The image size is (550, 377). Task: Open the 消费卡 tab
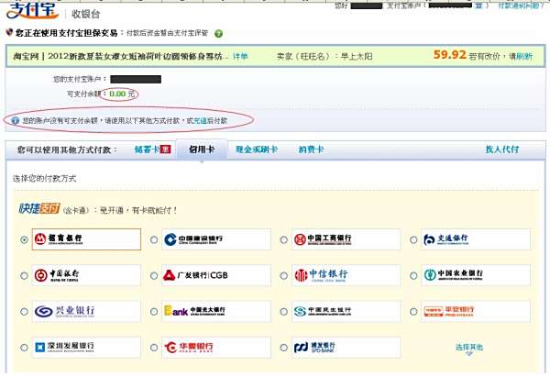click(x=311, y=150)
